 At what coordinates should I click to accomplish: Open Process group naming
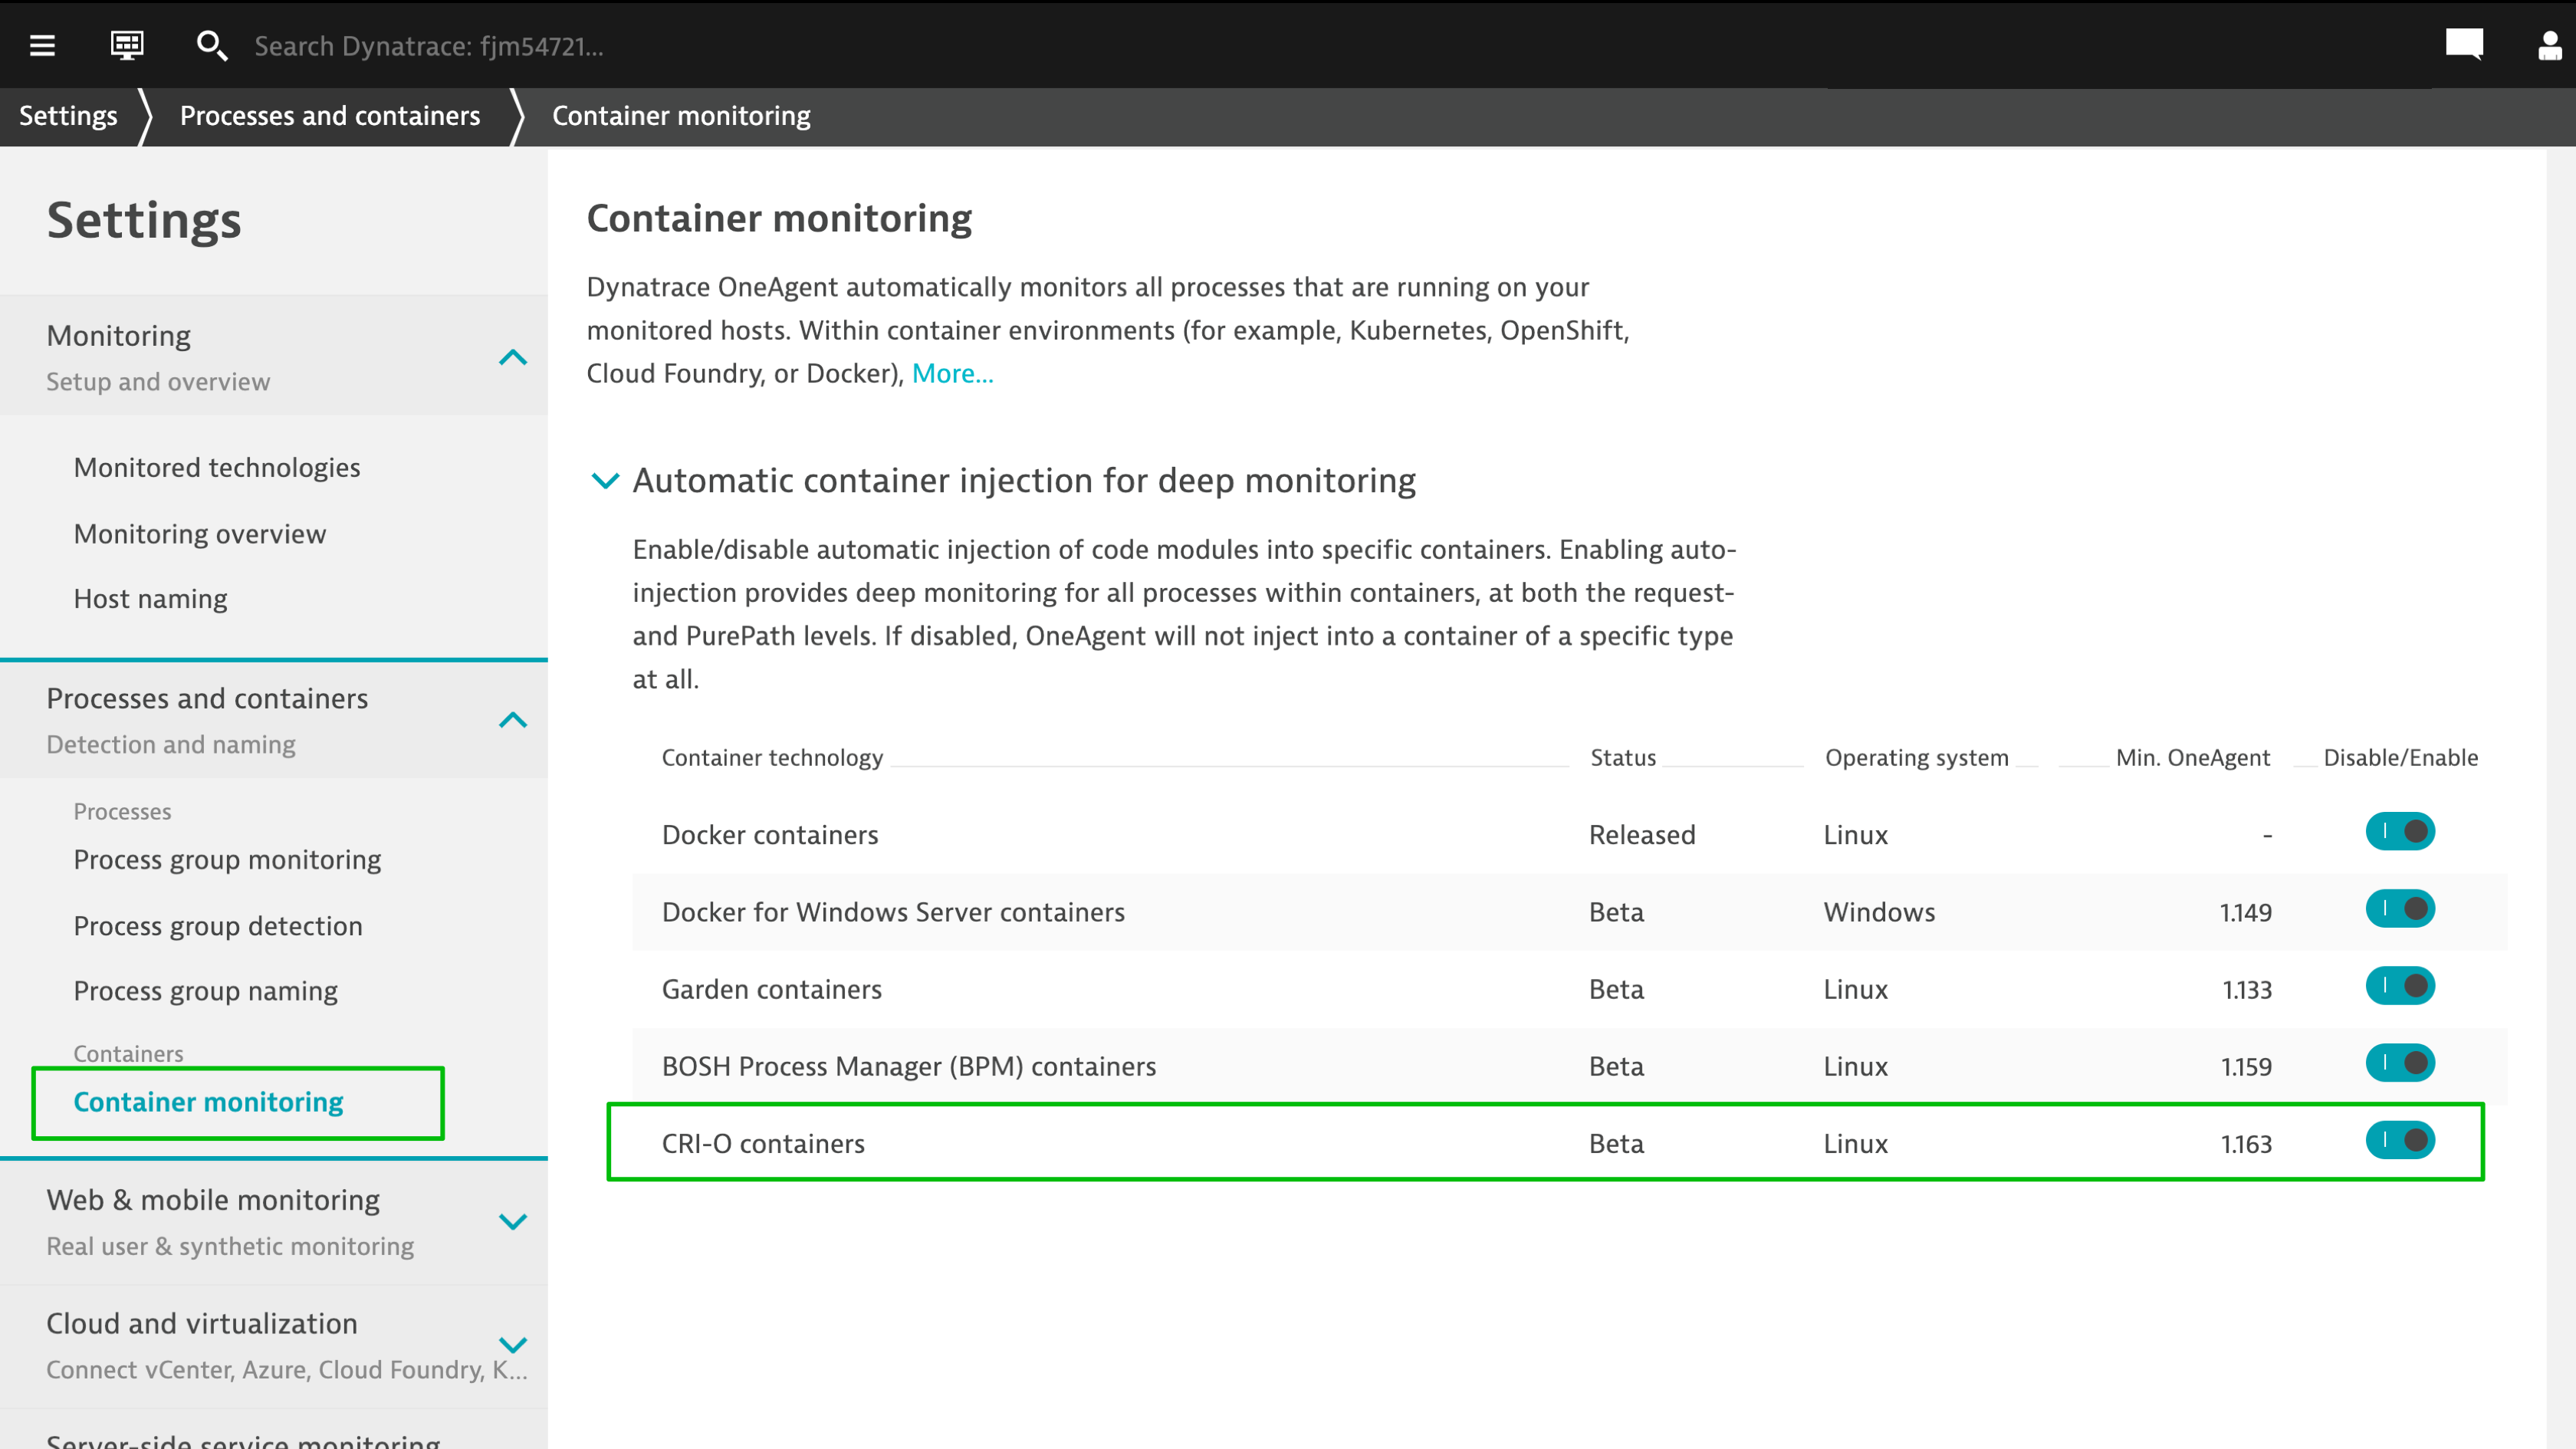[206, 991]
